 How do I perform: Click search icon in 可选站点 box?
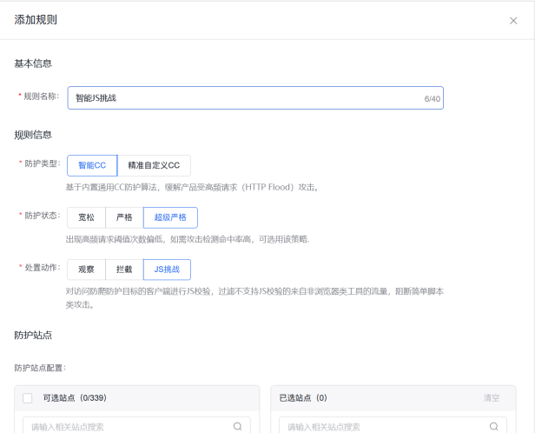pos(238,426)
